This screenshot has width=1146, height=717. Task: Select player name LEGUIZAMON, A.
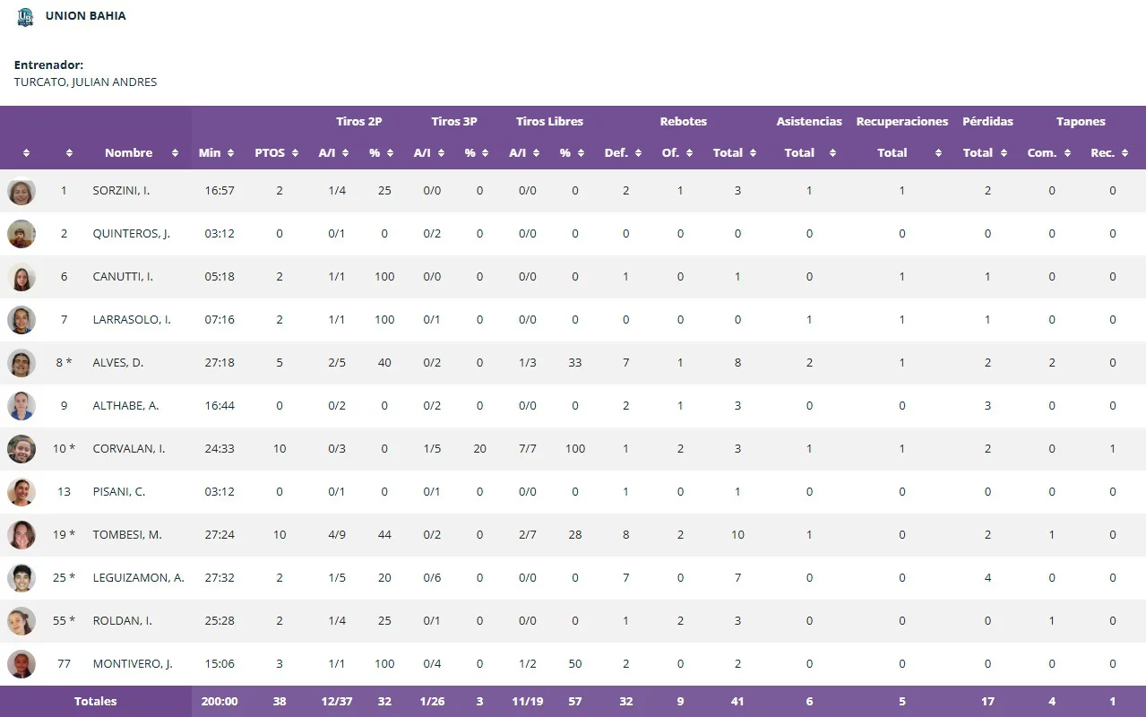pyautogui.click(x=139, y=578)
